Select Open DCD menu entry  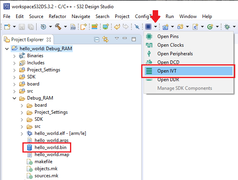point(188,62)
